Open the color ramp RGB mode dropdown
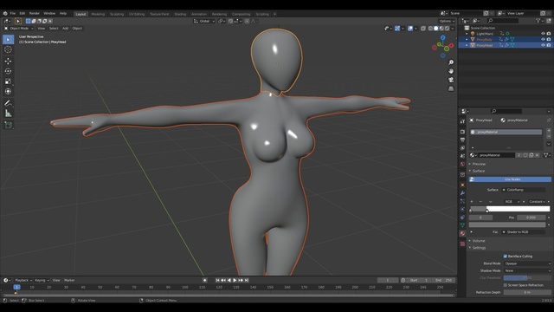 point(512,202)
